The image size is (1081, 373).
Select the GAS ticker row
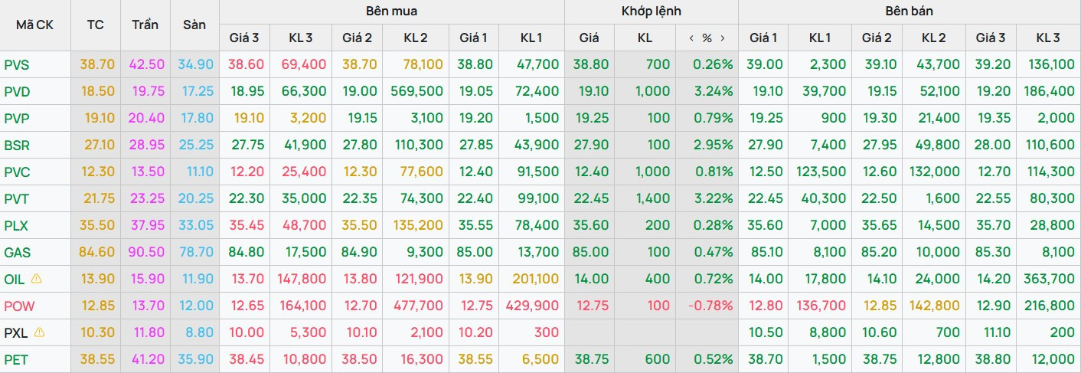(x=540, y=252)
